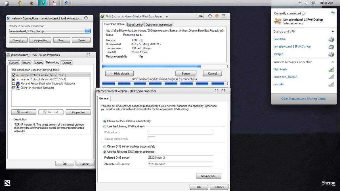Select Obtain an IPv6 address automatically
The width and height of the screenshot is (340, 191).
(x=105, y=121)
